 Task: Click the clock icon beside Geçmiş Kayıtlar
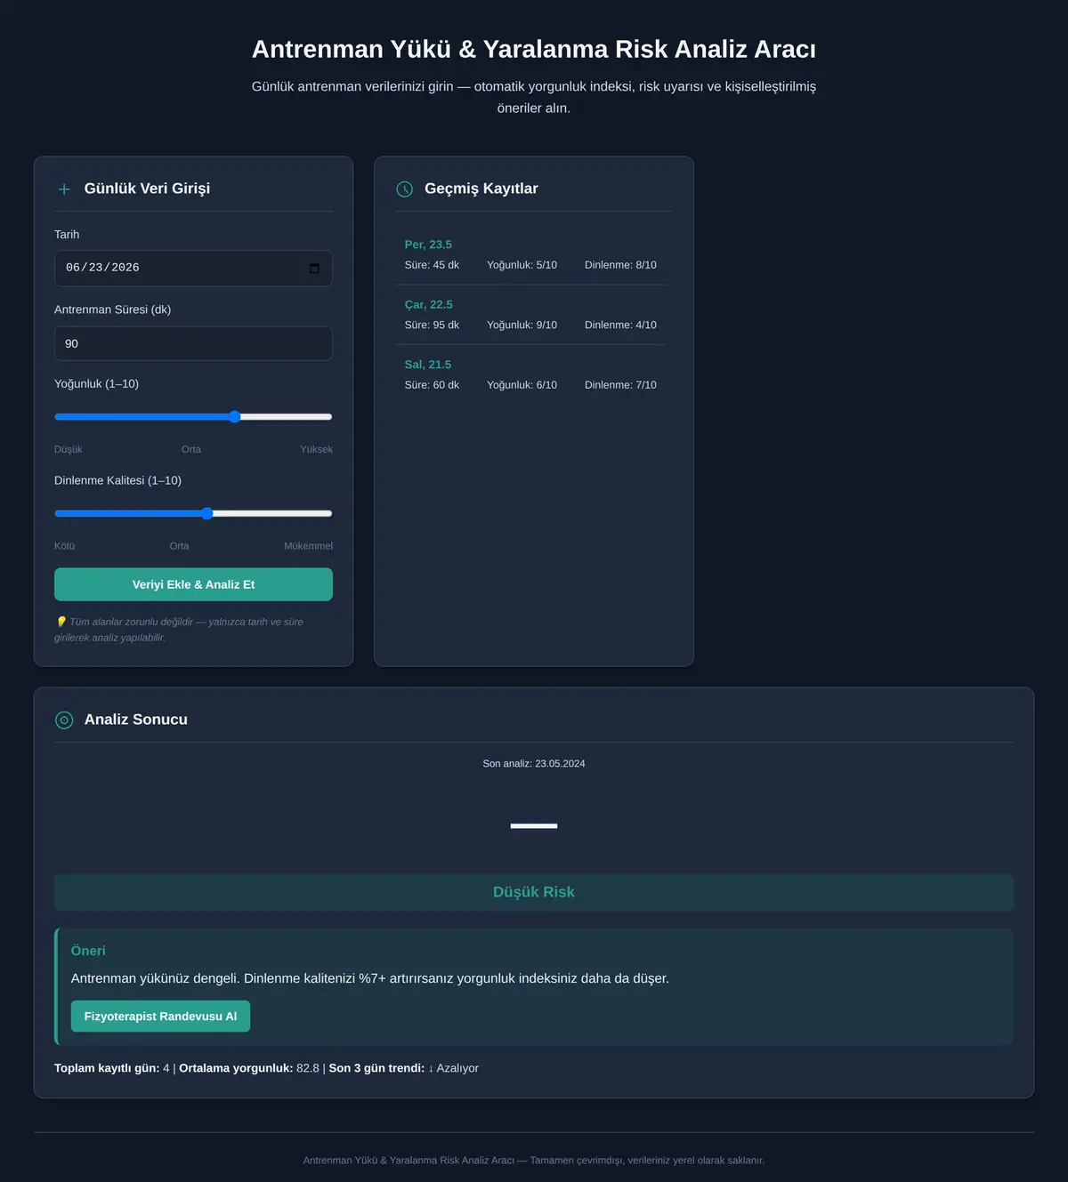[405, 189]
